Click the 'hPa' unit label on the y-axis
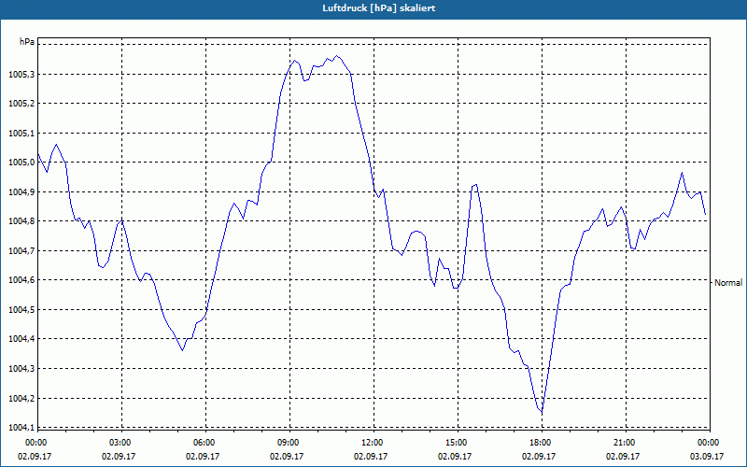Viewport: 747px width, 467px height. pos(27,42)
